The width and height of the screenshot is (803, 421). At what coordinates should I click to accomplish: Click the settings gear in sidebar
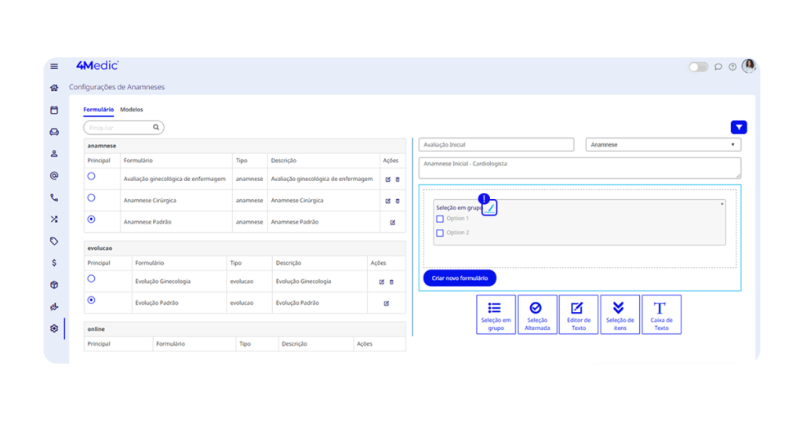(x=54, y=328)
